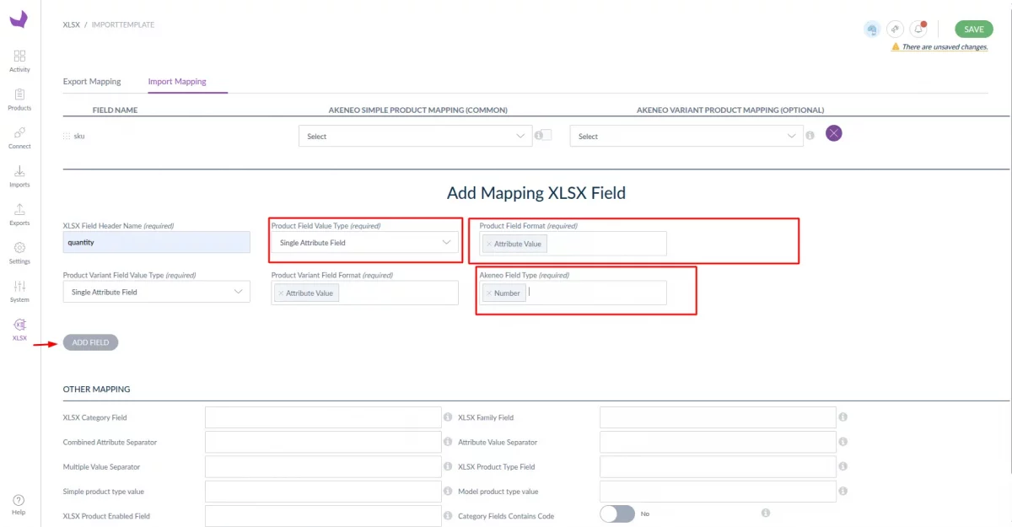
Task: Click the info icon beside the variant mapping select
Action: [x=810, y=135]
